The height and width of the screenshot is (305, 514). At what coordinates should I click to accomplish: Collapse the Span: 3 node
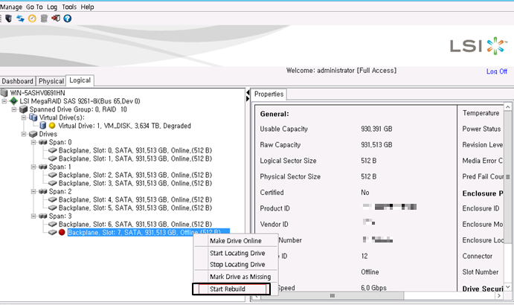coord(33,216)
